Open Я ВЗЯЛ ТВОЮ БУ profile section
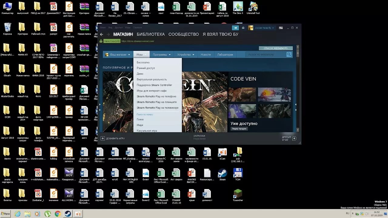The height and width of the screenshot is (218, 388). coord(221,34)
